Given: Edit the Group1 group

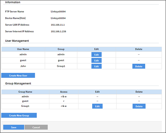Looking at the screenshot, I should point(97,106).
